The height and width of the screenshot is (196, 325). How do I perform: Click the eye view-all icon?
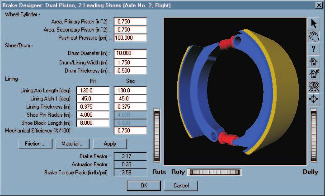point(314,87)
